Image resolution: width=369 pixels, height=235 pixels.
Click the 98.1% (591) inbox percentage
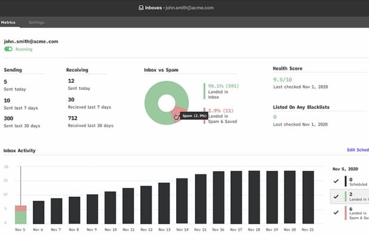223,86
